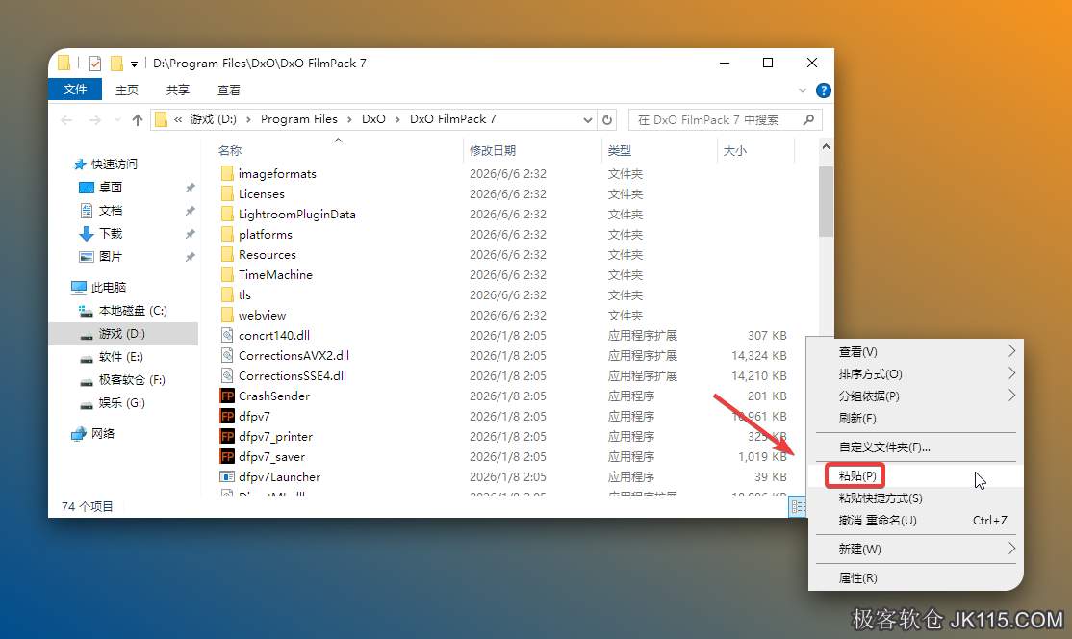Expand the 查看(V) submenu
This screenshot has height=639, width=1072.
[1011, 351]
